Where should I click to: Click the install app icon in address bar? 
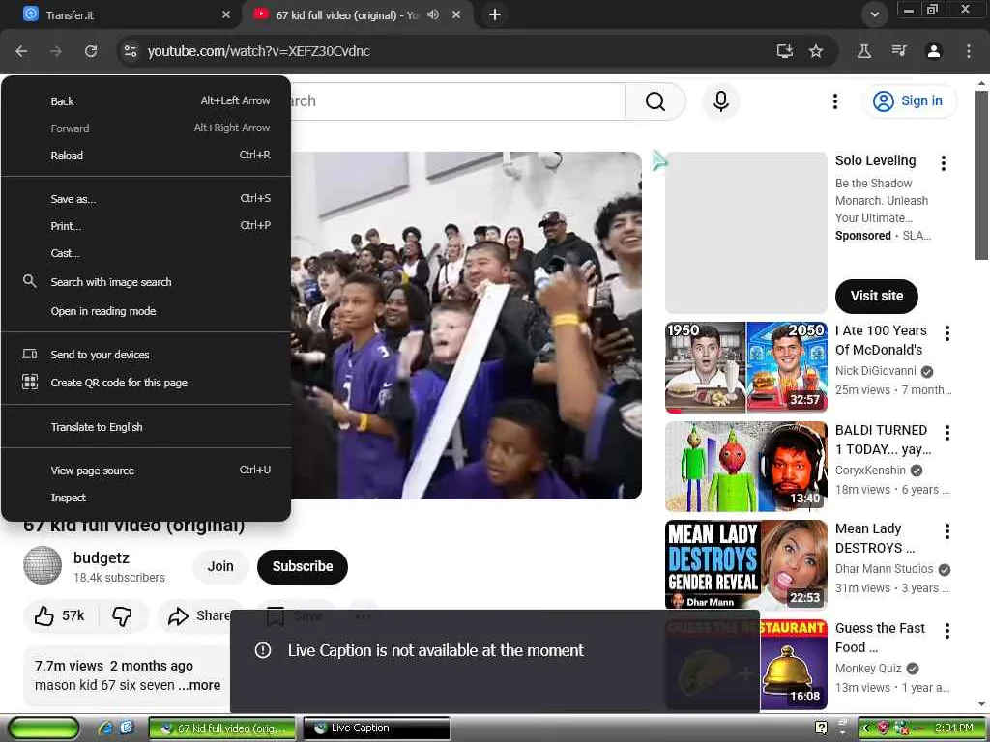785,51
